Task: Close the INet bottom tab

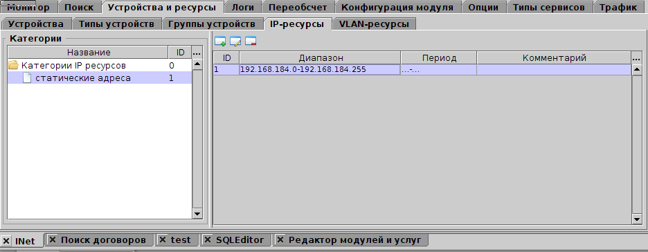Action: tap(6, 241)
